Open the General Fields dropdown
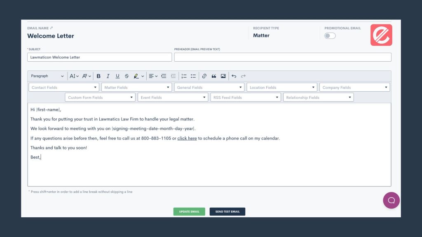Screen dimensions: 422x237 [209, 87]
